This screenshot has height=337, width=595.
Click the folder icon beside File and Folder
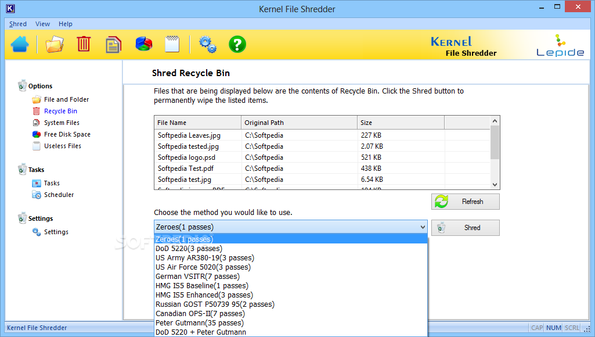pos(37,99)
